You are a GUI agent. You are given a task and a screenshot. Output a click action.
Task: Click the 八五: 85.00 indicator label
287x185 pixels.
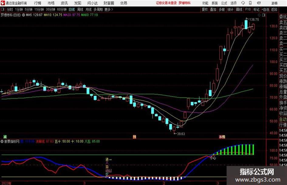click(92, 141)
